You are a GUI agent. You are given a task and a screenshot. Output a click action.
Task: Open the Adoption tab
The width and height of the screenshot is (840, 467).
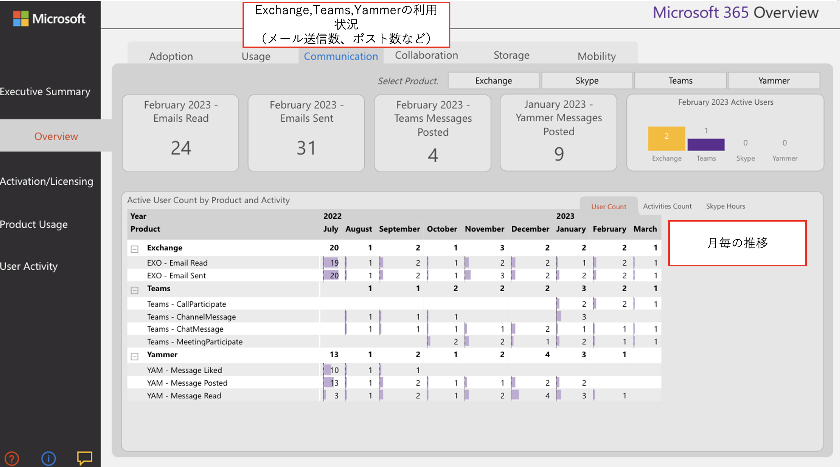(x=171, y=56)
